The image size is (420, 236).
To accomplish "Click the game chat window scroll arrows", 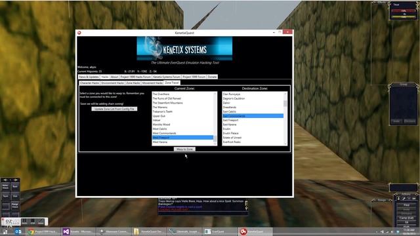I will coord(246,205).
